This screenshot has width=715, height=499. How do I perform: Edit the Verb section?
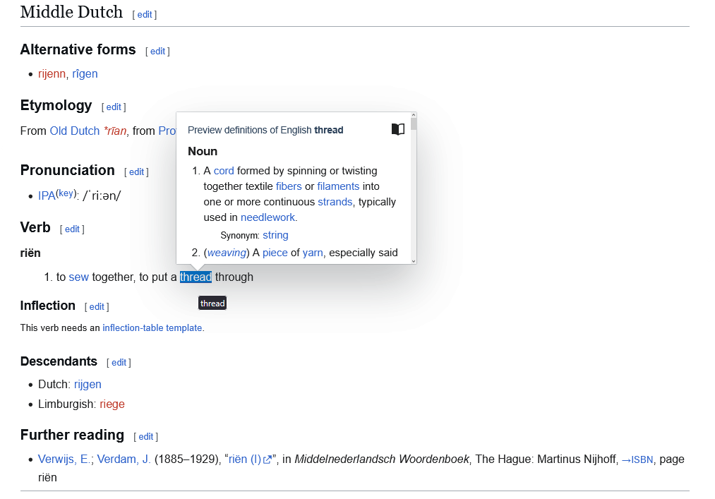[x=72, y=229]
